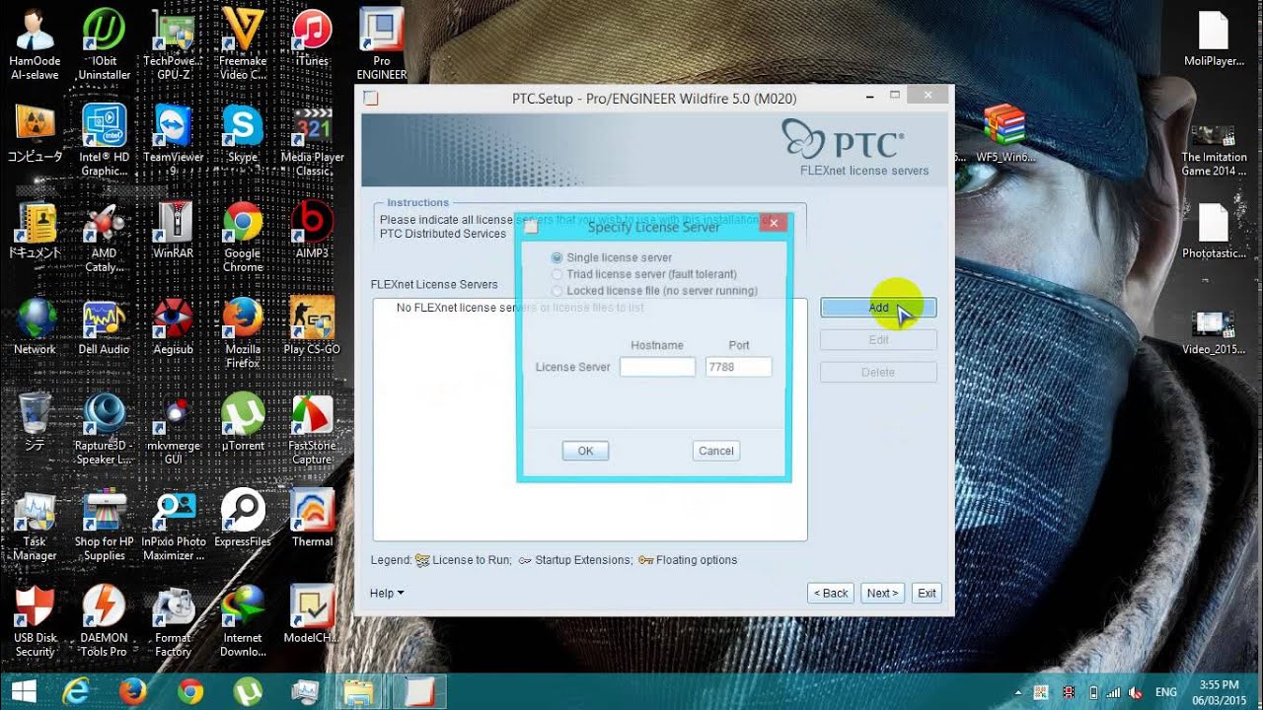Launch DAEMON Tools Pro shortcut
This screenshot has width=1263, height=710.
104,621
